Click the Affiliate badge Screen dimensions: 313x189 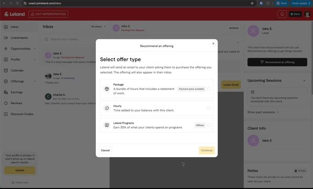pyautogui.click(x=200, y=125)
